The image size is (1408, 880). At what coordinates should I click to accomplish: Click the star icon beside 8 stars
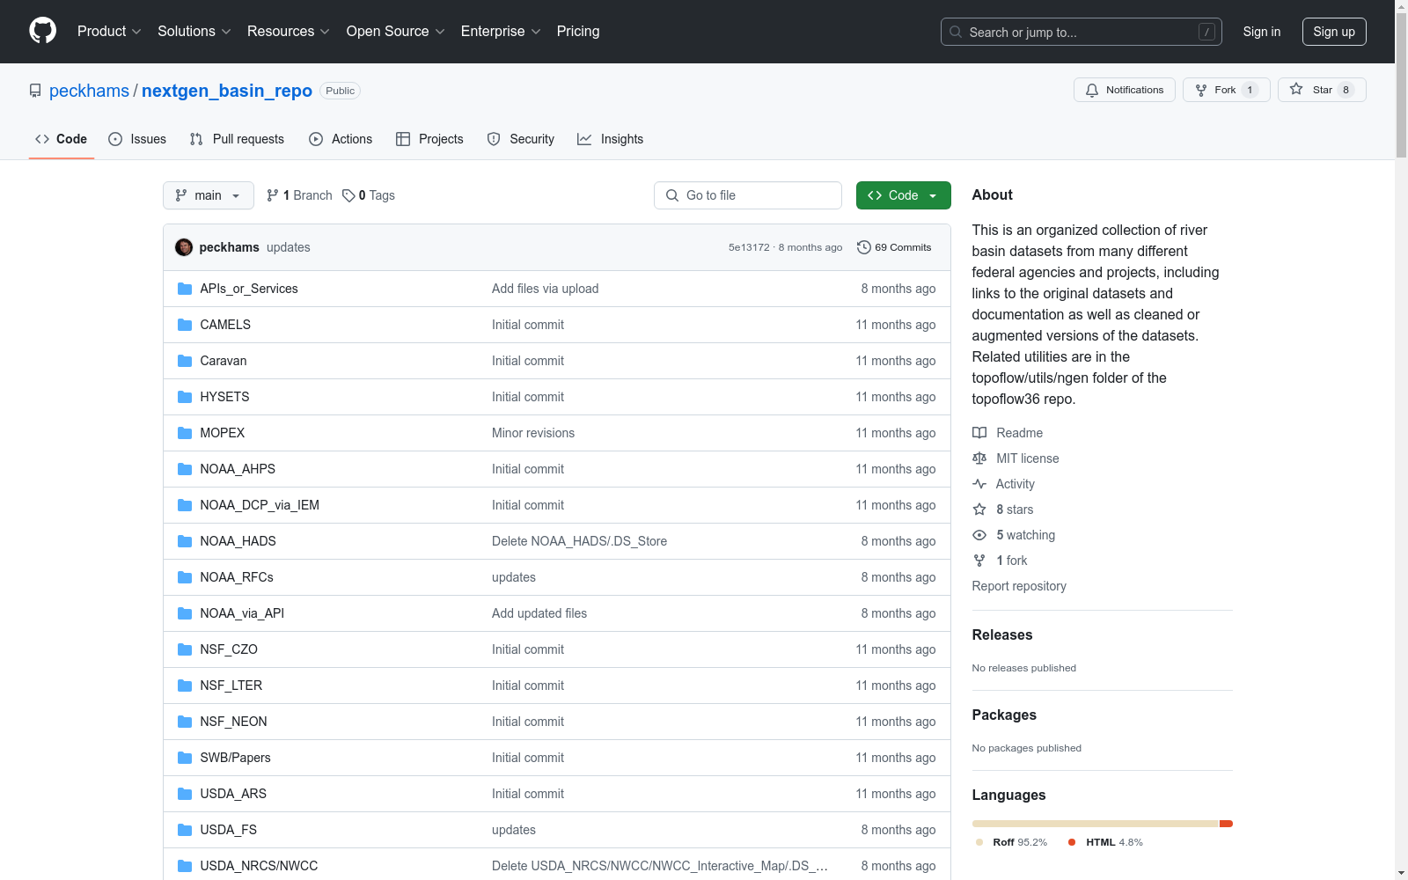point(979,510)
